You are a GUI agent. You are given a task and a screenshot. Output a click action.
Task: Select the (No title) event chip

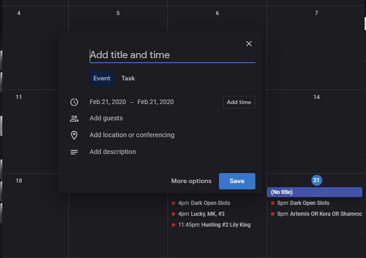pyautogui.click(x=314, y=192)
